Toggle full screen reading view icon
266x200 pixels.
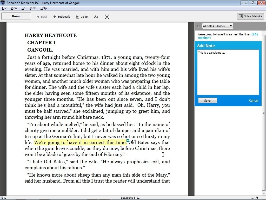point(107,16)
